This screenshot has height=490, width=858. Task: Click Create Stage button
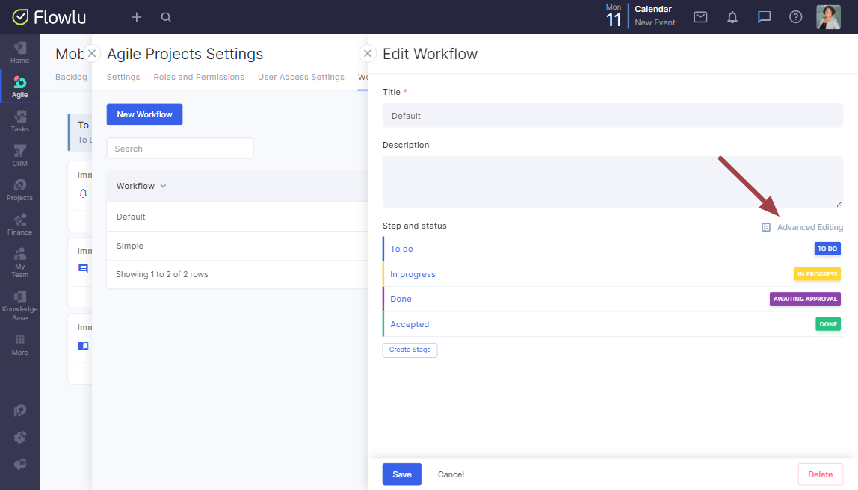410,350
